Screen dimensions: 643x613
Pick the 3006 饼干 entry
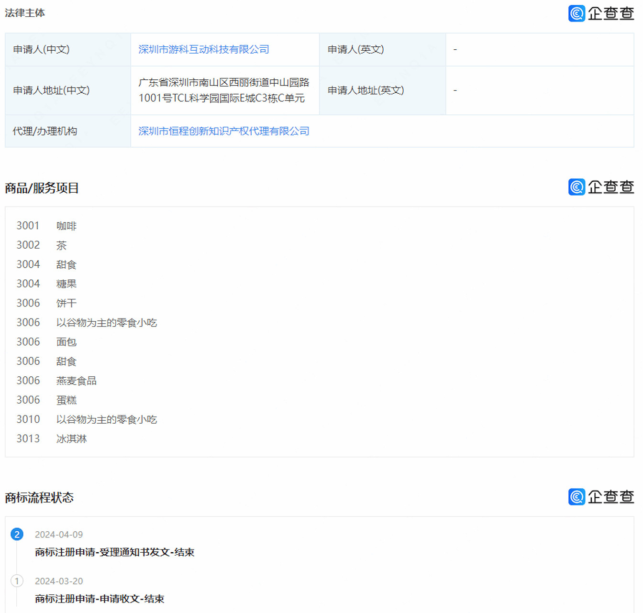tap(46, 303)
